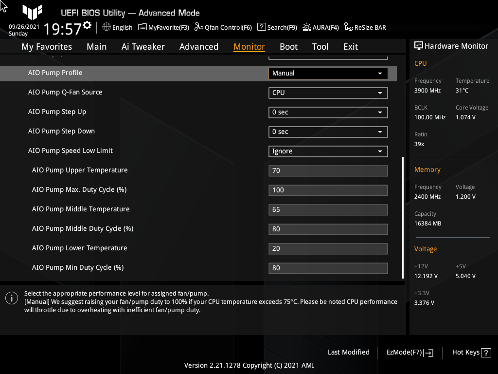Open the AIO Pump Profile dropdown

[328, 73]
